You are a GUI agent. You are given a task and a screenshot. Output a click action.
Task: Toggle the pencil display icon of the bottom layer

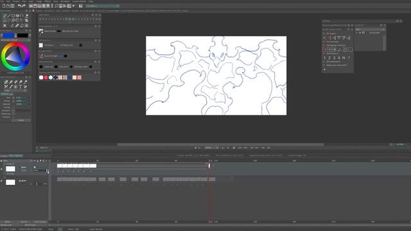pos(2,181)
